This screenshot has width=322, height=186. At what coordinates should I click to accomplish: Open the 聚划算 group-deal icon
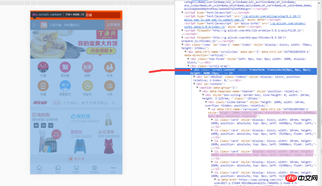pyautogui.click(x=65, y=67)
